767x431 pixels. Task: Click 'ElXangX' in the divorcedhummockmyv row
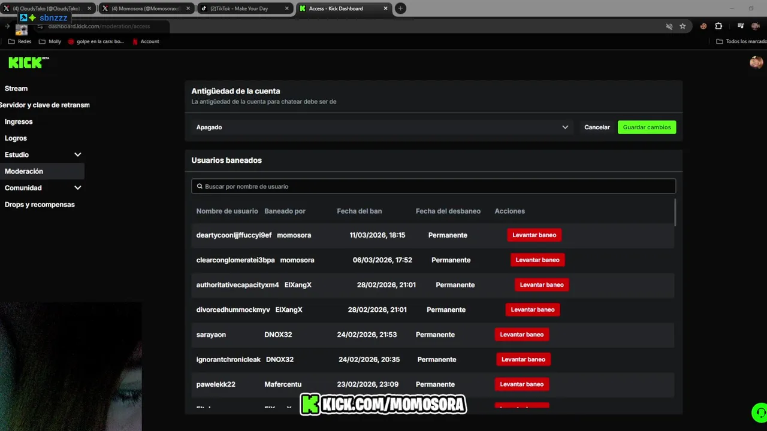[289, 310]
